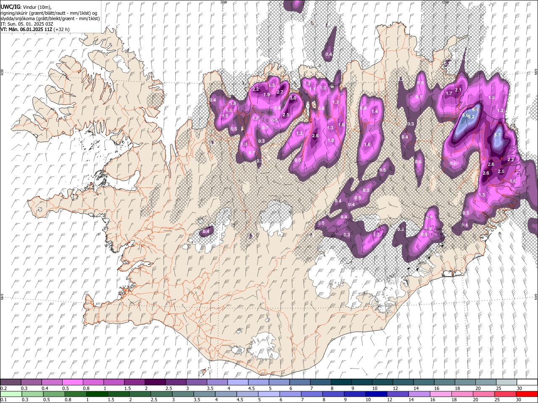
Task: Select the 'VT: Mán. 06.01.2025 11Z' valid time
Action: coord(26,29)
